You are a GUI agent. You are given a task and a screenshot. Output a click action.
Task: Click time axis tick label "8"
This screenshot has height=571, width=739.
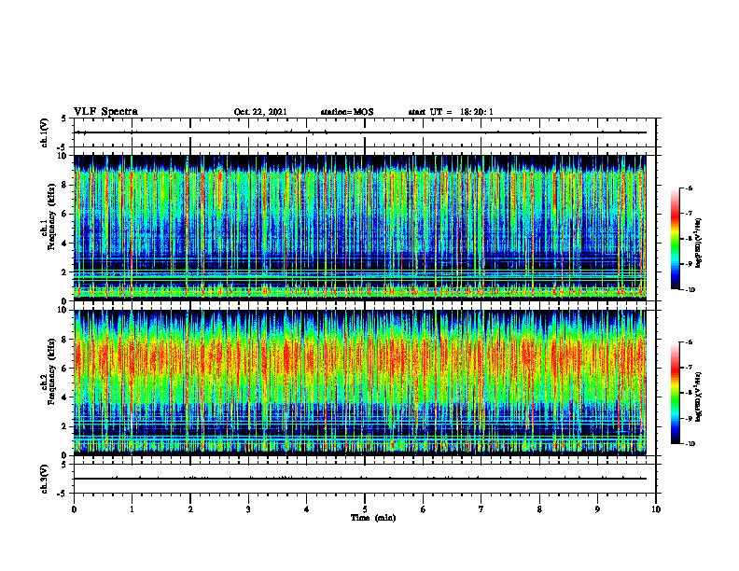coord(539,509)
